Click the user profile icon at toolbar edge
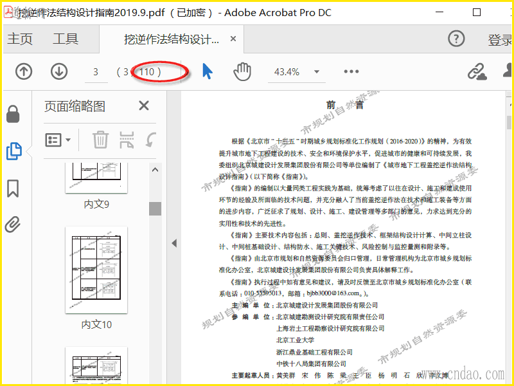The image size is (514, 386). [508, 71]
